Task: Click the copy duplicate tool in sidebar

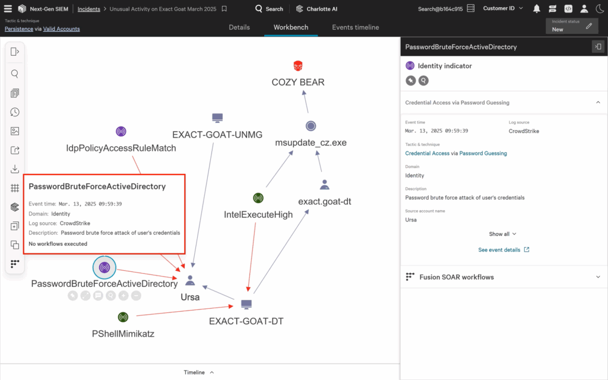Action: (15, 245)
